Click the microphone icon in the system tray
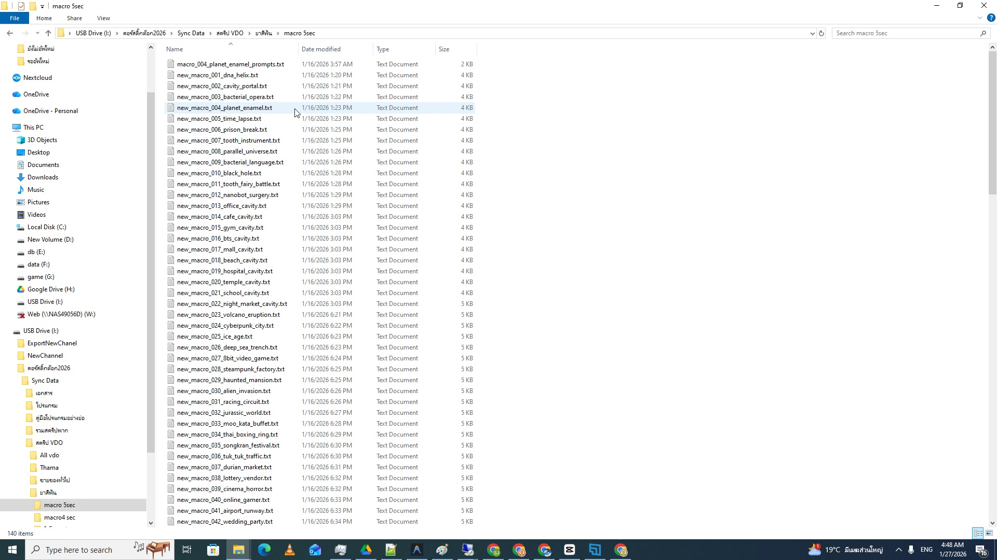 [911, 550]
